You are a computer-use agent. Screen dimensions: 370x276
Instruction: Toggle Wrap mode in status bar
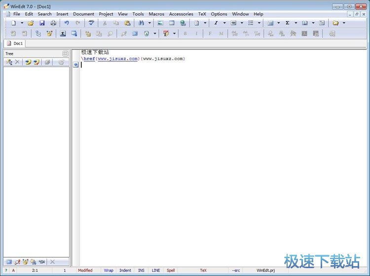tap(109, 271)
